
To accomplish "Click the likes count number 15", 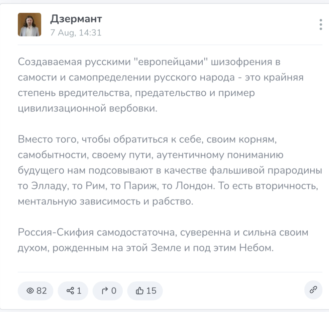I will [151, 291].
